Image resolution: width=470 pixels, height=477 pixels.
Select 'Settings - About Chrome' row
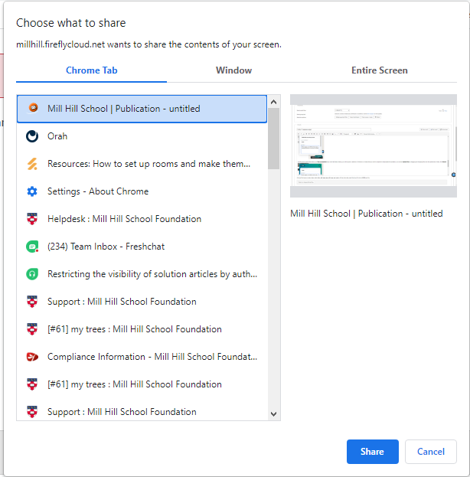tap(142, 191)
